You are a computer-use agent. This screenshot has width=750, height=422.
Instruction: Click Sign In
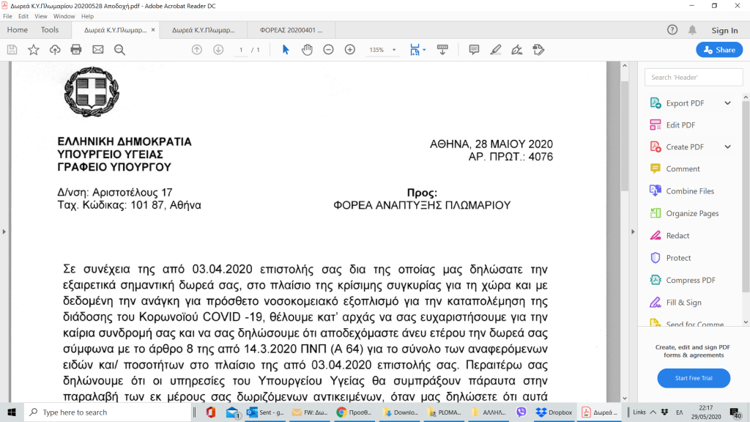point(724,30)
